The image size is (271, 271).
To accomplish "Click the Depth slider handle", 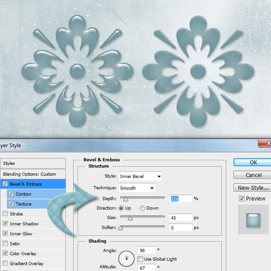I will 126,199.
